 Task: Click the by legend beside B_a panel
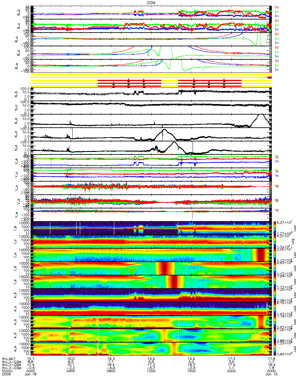point(277,38)
